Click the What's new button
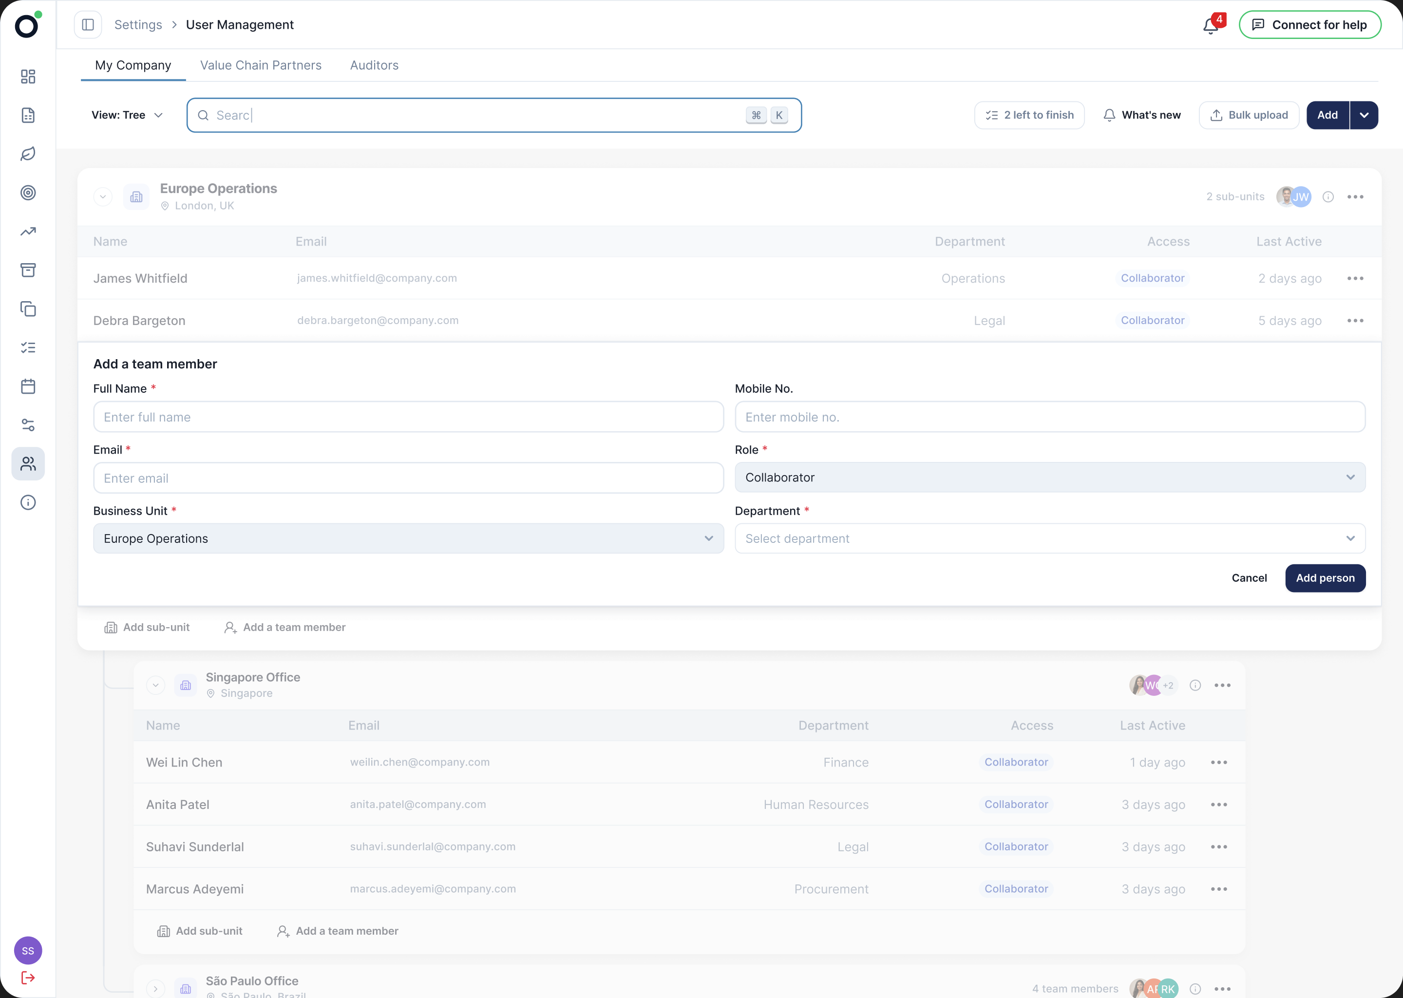The image size is (1403, 998). 1142,115
